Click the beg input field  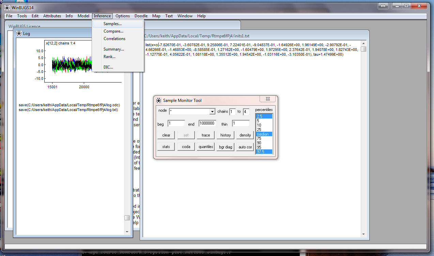tap(176, 124)
